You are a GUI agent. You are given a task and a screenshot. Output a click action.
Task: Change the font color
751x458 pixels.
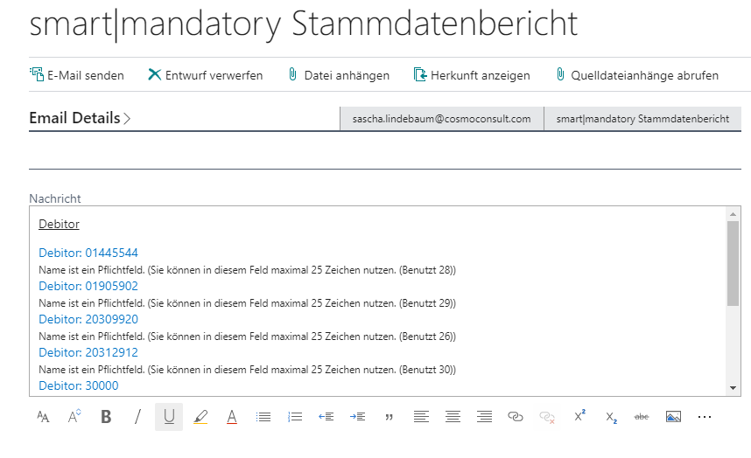click(232, 417)
